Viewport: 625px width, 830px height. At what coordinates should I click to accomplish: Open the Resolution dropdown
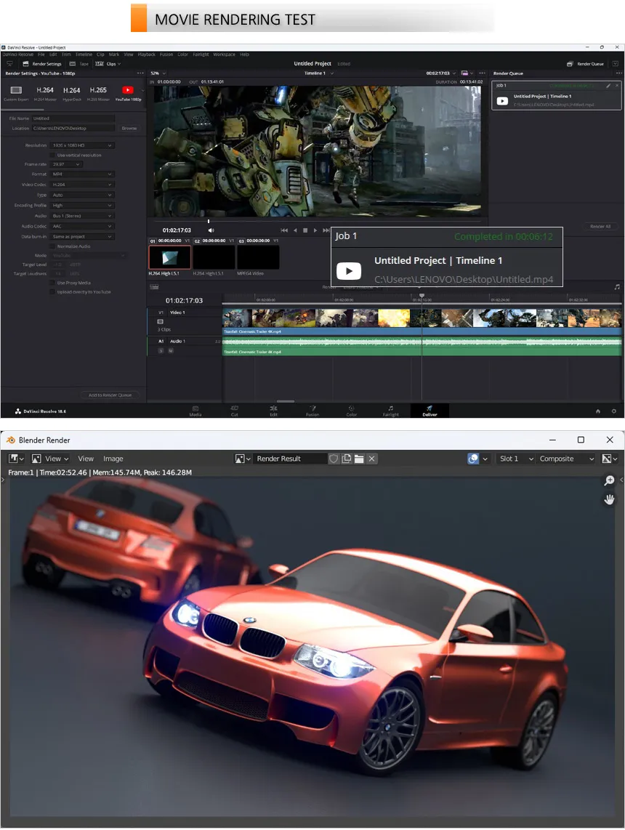pos(82,145)
